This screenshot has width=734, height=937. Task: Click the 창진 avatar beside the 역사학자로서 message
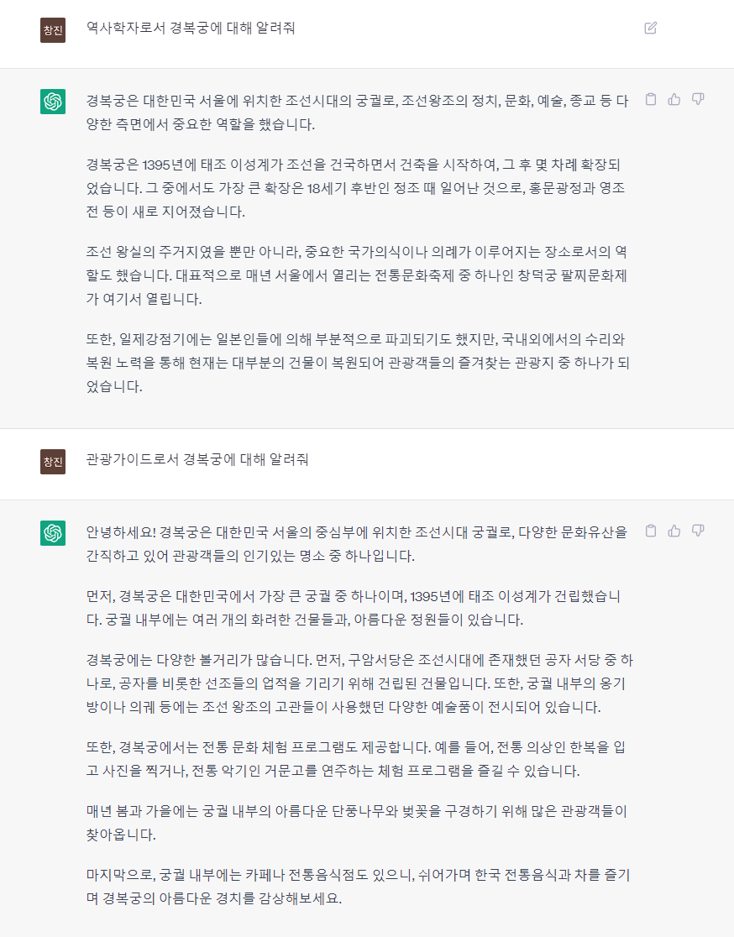(x=53, y=30)
